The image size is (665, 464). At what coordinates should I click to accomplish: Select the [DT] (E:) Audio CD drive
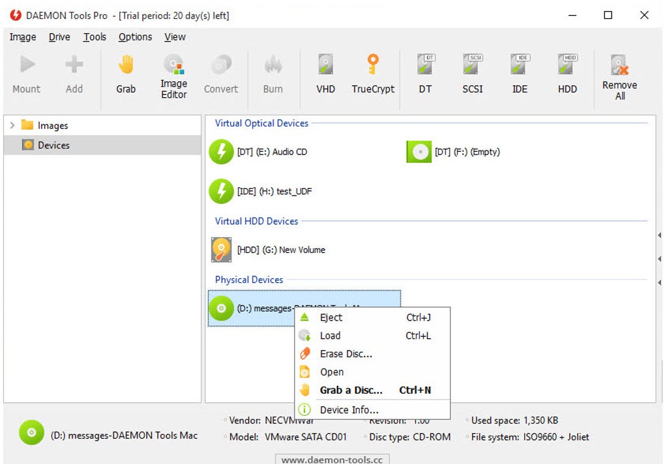(258, 152)
